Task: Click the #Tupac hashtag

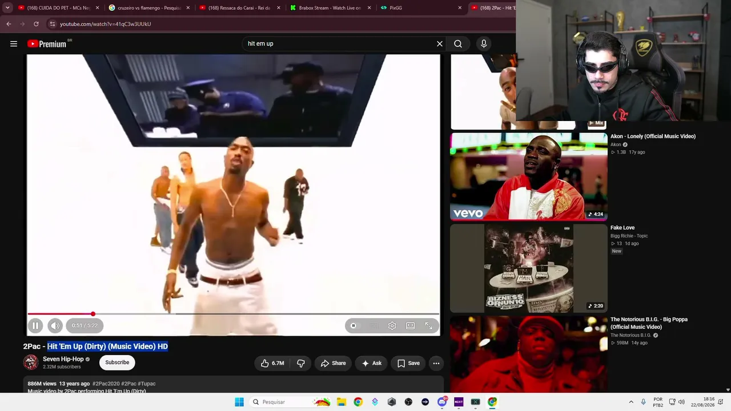Action: [146, 384]
